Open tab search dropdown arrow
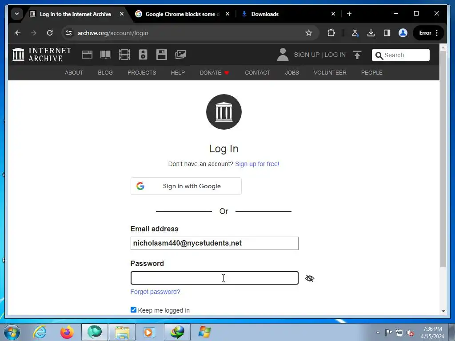The image size is (455, 341). pos(17,14)
